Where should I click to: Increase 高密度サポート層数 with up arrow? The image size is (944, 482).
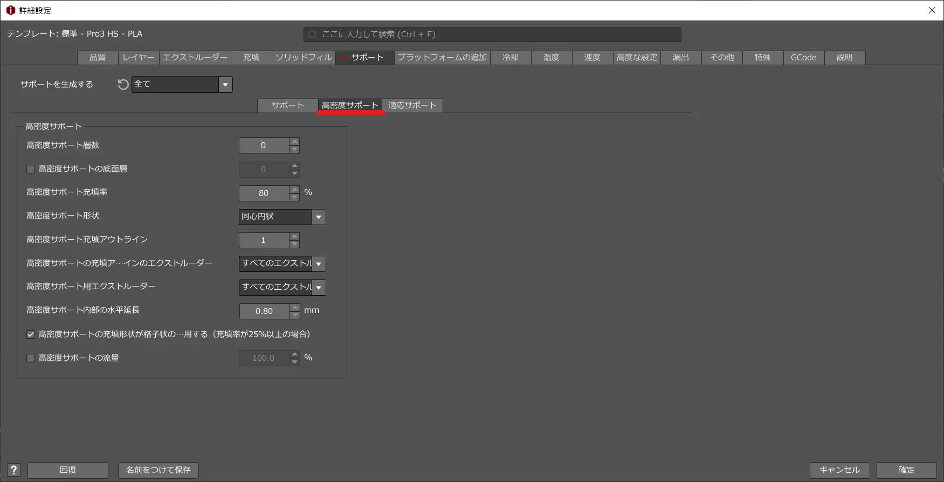click(x=294, y=142)
